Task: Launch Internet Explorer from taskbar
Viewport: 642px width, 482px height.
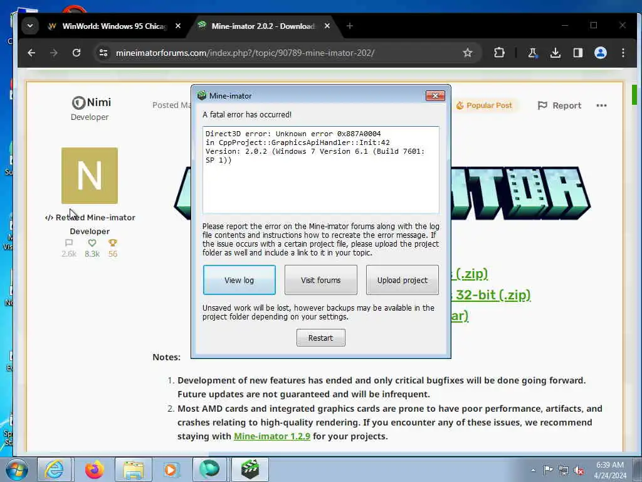Action: pyautogui.click(x=54, y=469)
